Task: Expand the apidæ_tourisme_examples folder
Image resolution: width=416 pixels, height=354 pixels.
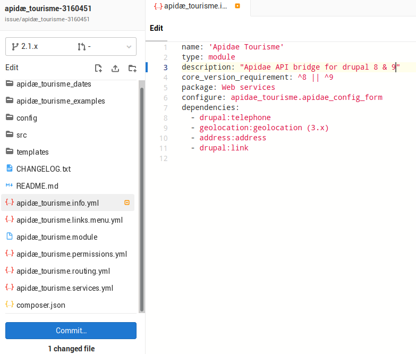Action: [x=60, y=101]
